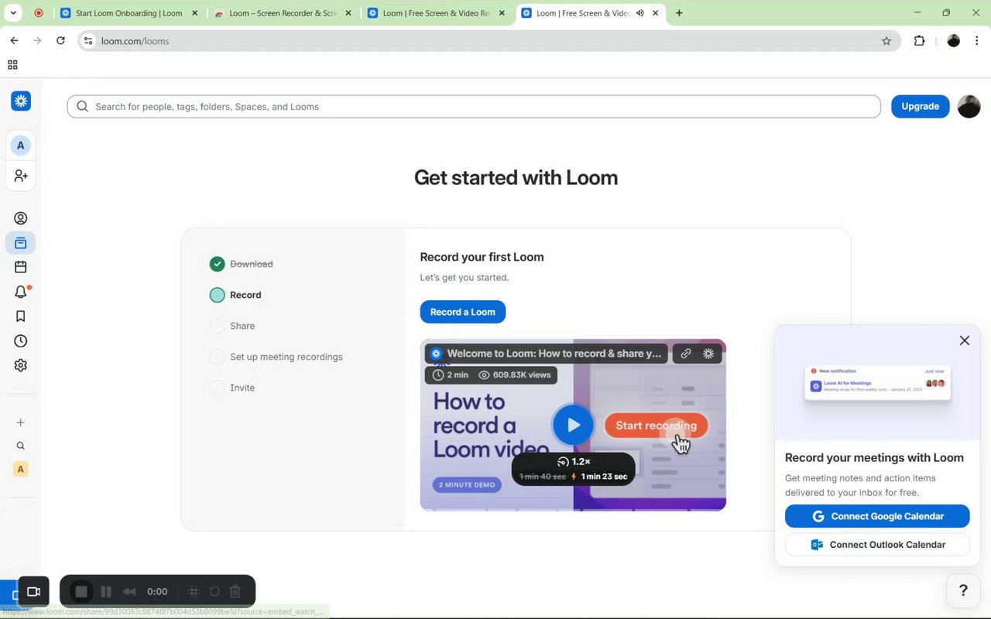The width and height of the screenshot is (991, 619).
Task: Focus the Loom search field
Action: pos(474,107)
